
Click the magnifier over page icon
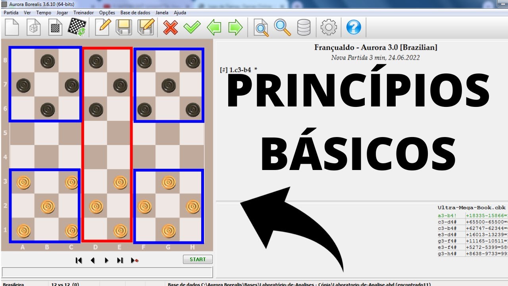(261, 28)
